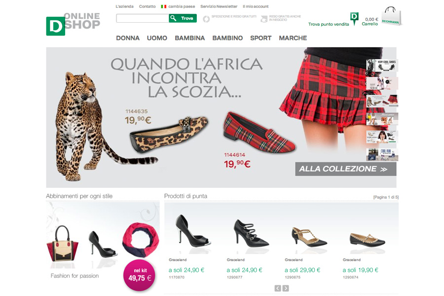This screenshot has height=296, width=444.
Task: Select the Cool Run banner thumbnail
Action: (382, 154)
